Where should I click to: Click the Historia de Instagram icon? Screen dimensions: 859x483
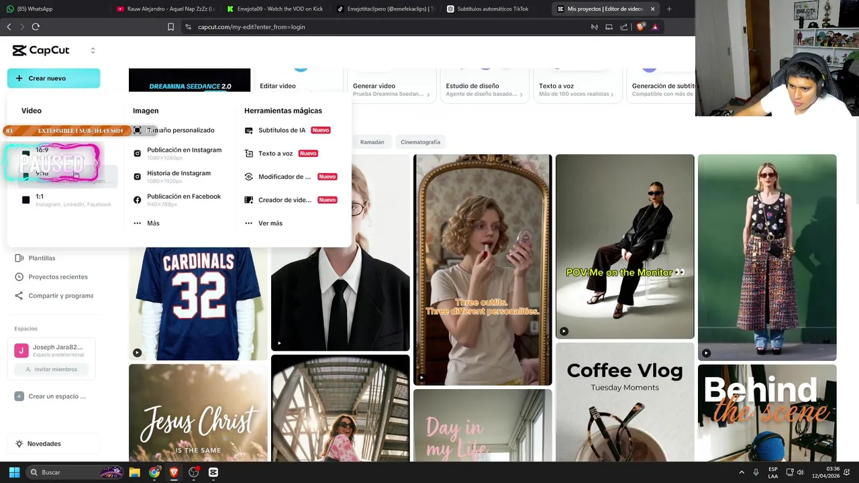click(138, 176)
